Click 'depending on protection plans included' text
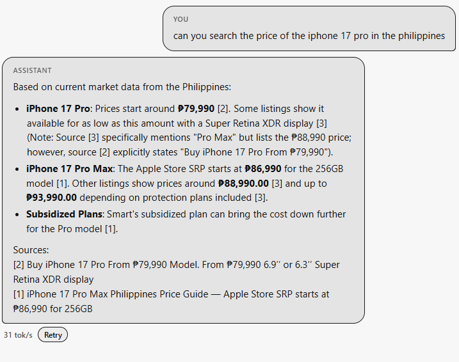The width and height of the screenshot is (459, 362). click(x=174, y=198)
